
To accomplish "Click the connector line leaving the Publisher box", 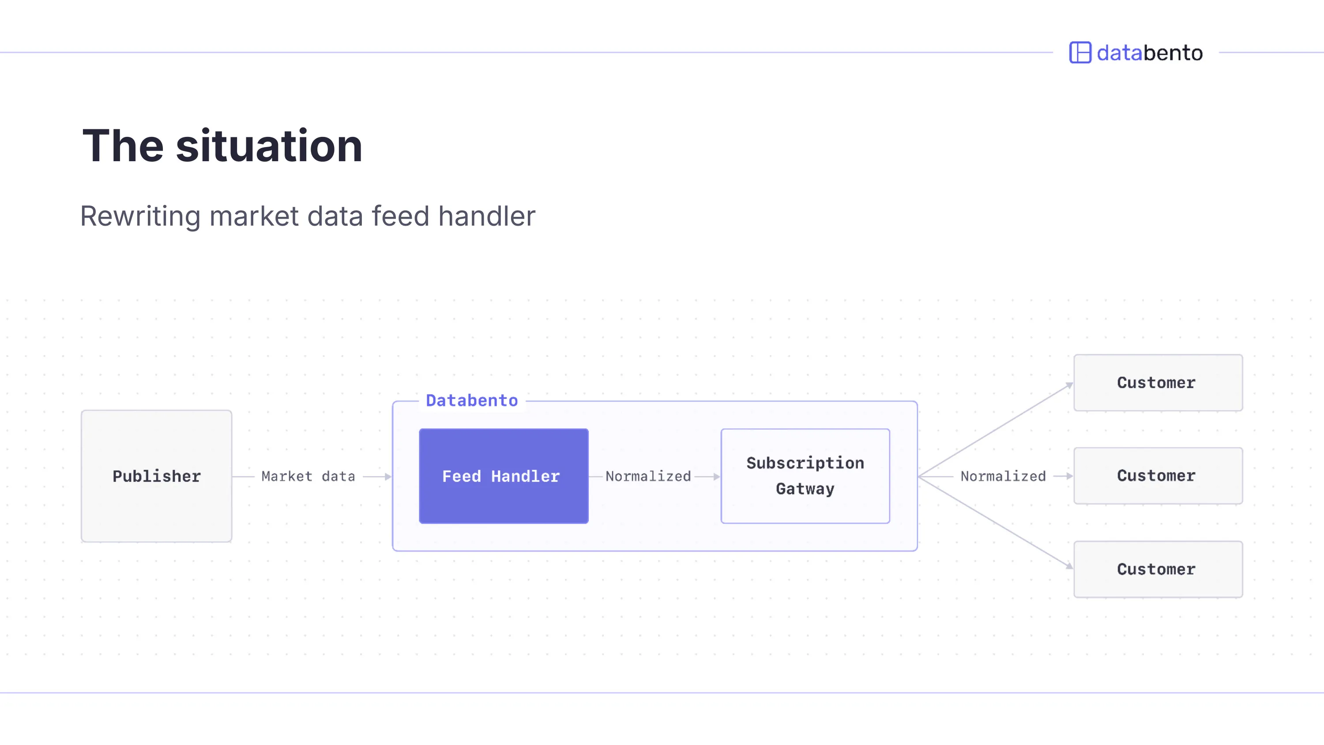I will [x=243, y=476].
